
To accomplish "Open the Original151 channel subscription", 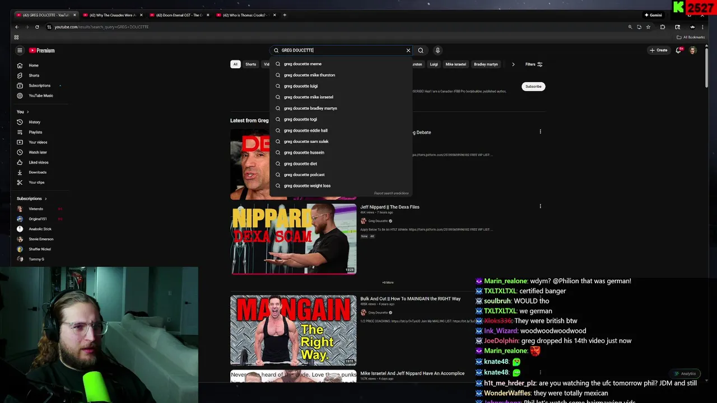I will [38, 219].
